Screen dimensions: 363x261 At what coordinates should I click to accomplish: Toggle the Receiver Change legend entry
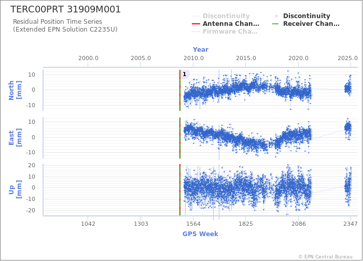(306, 24)
